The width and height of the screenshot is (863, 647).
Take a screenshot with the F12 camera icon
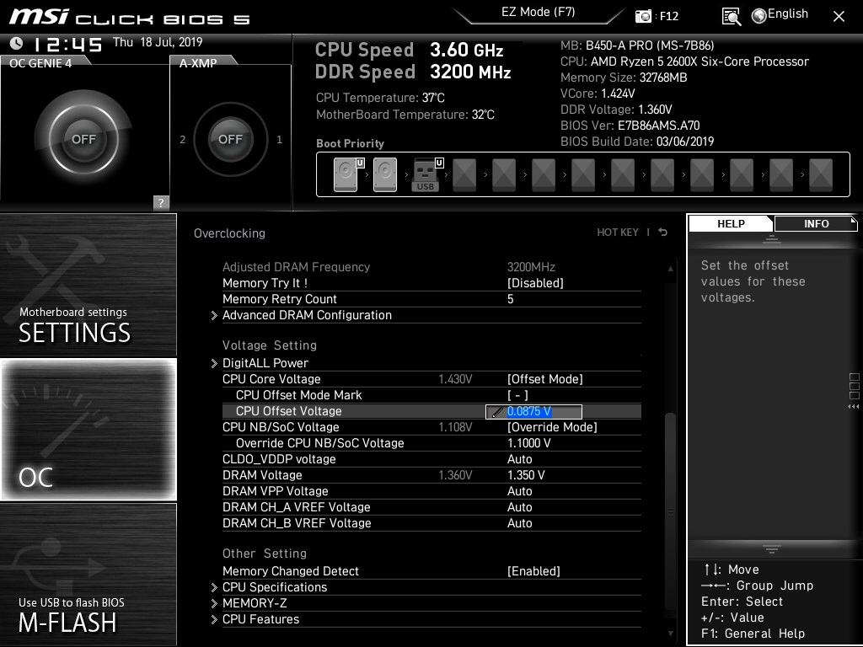tap(643, 16)
